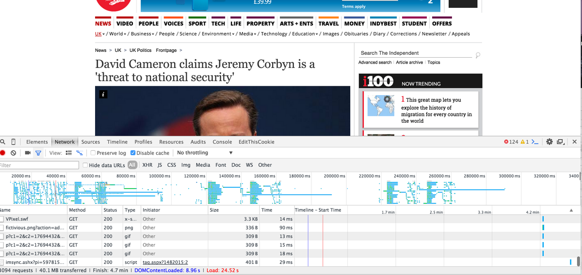Click the sort arrow in the timeline column header
582x275 pixels.
tap(571, 210)
